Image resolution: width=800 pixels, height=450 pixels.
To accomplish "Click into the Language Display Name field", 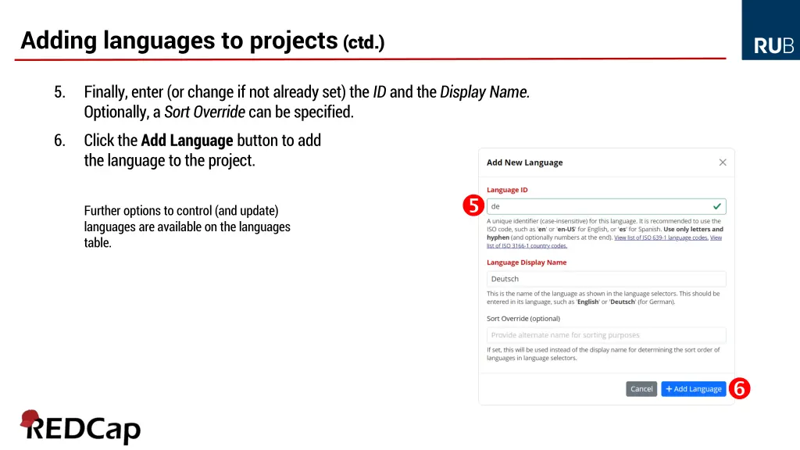I will [605, 279].
